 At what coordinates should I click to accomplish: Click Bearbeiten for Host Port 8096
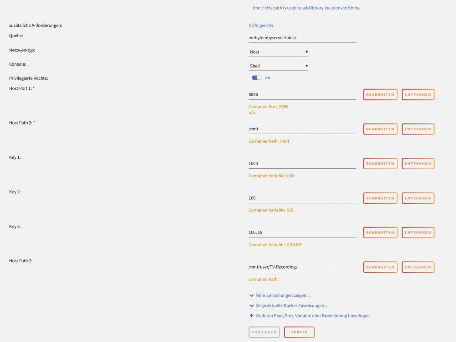tap(380, 94)
